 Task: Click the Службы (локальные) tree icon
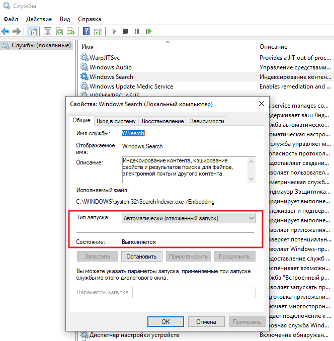[x=5, y=45]
